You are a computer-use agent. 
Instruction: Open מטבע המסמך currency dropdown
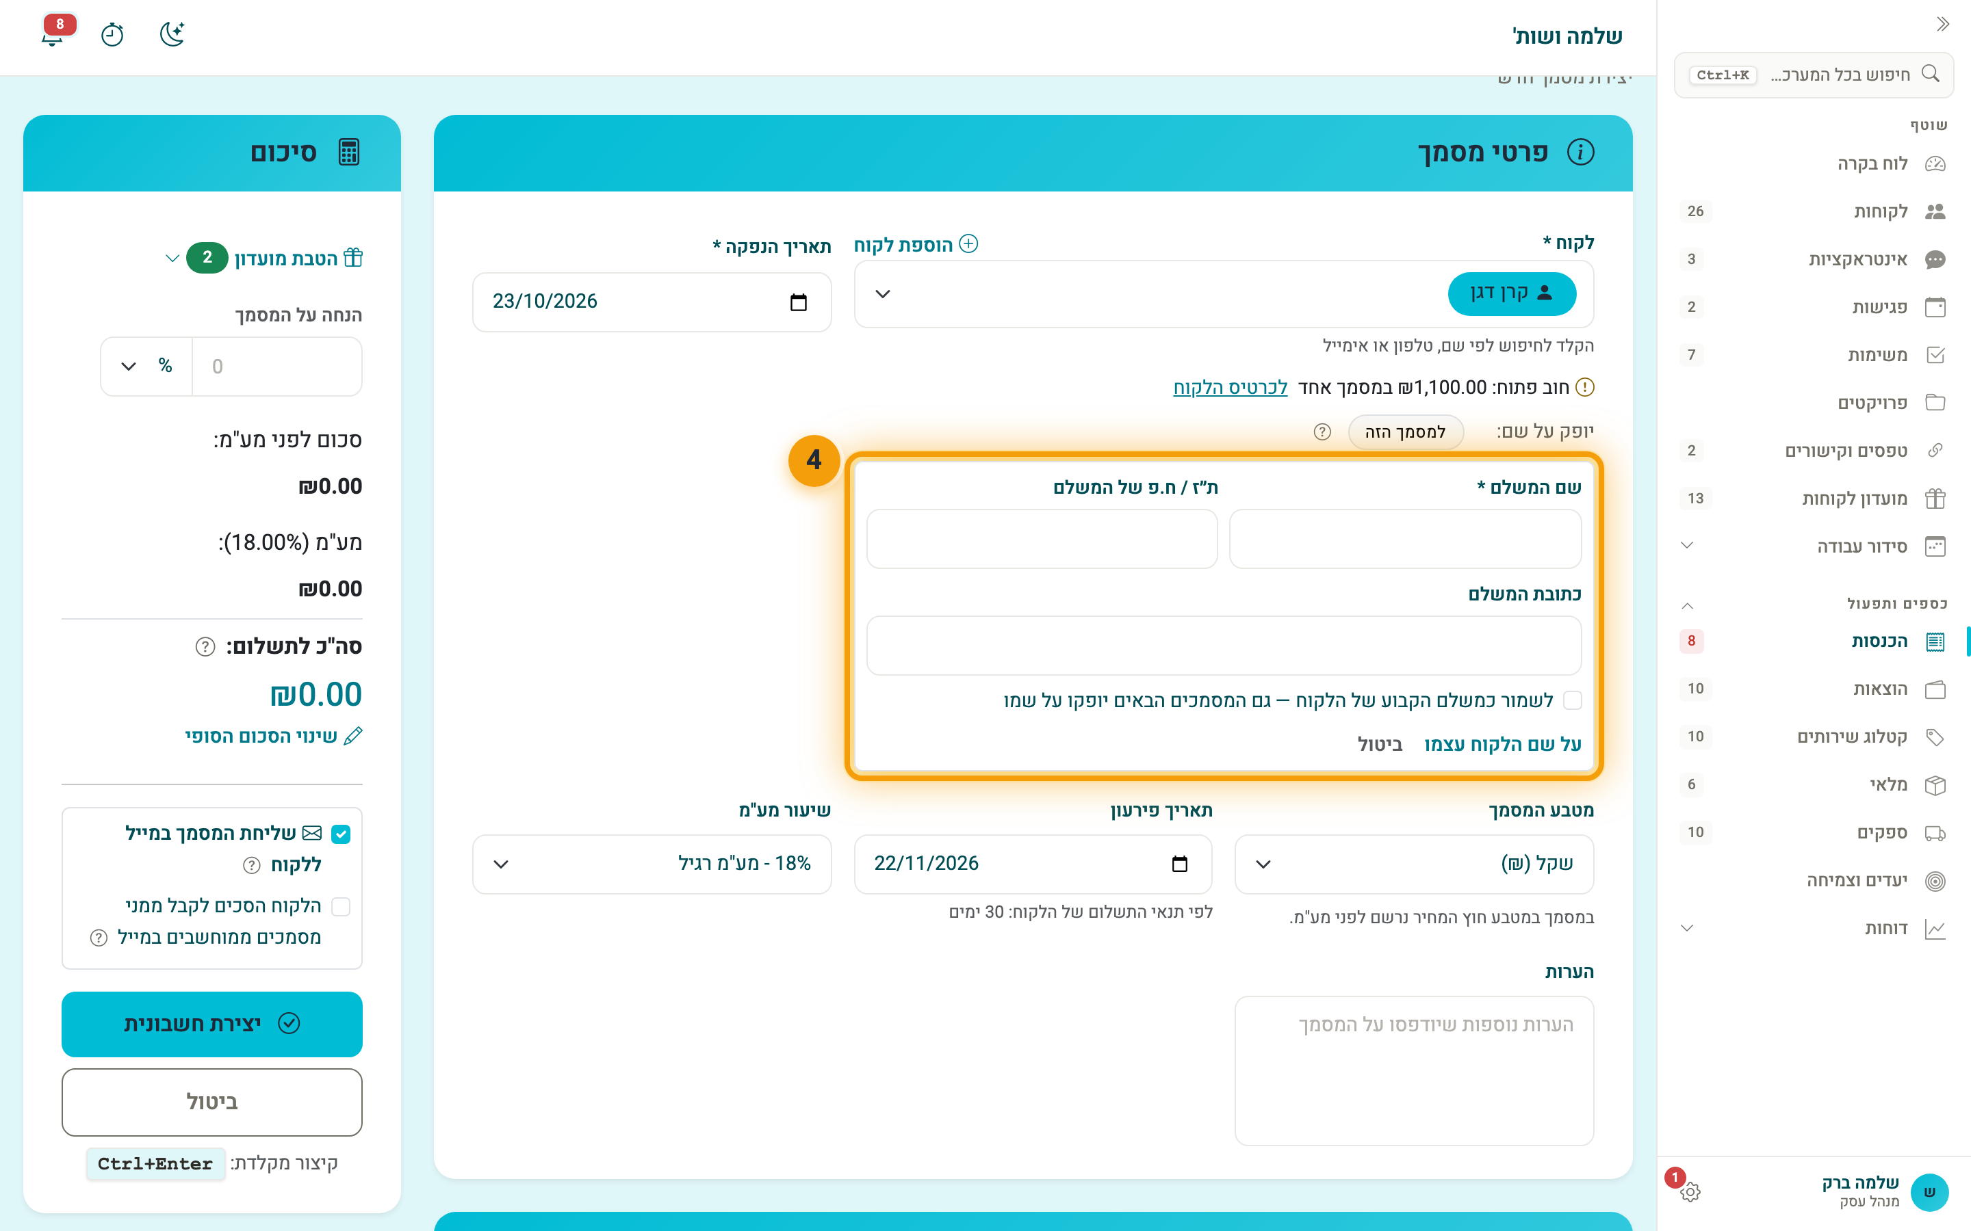[x=1414, y=864]
